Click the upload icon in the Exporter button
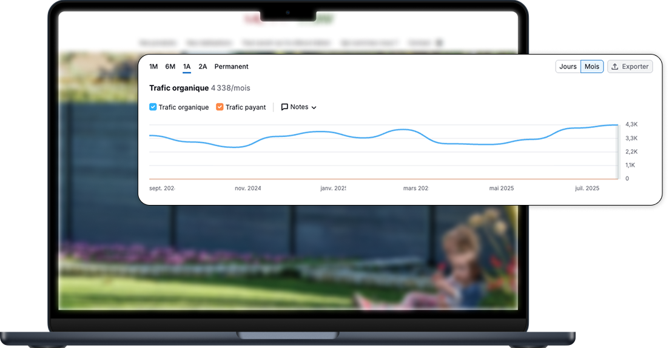Viewport: 669px width, 348px height. (614, 67)
